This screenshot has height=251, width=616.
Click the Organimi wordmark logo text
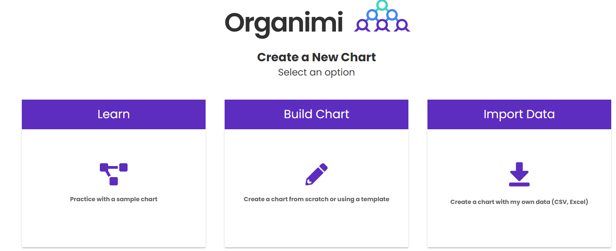pos(284,23)
